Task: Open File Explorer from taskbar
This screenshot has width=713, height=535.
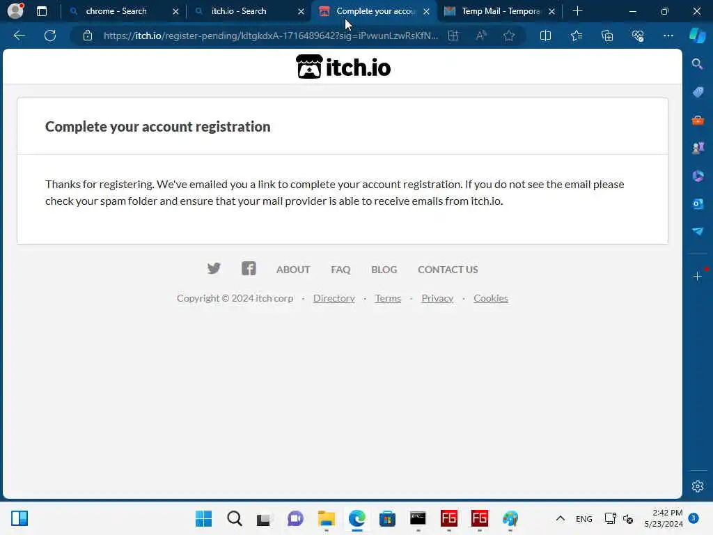Action: pos(327,518)
